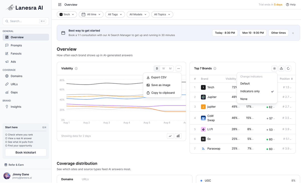
Task: Click the Paraswap brand logo
Action: (203, 148)
